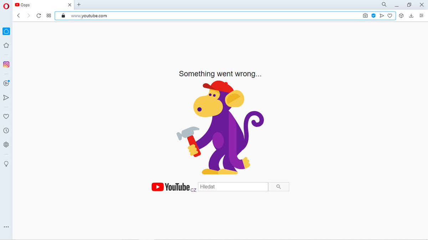Open the downloads arrow icon
The image size is (428, 240).
tap(411, 16)
